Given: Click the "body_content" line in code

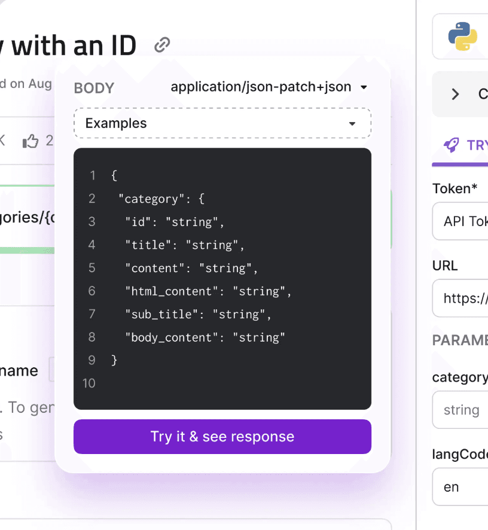Looking at the screenshot, I should [205, 337].
